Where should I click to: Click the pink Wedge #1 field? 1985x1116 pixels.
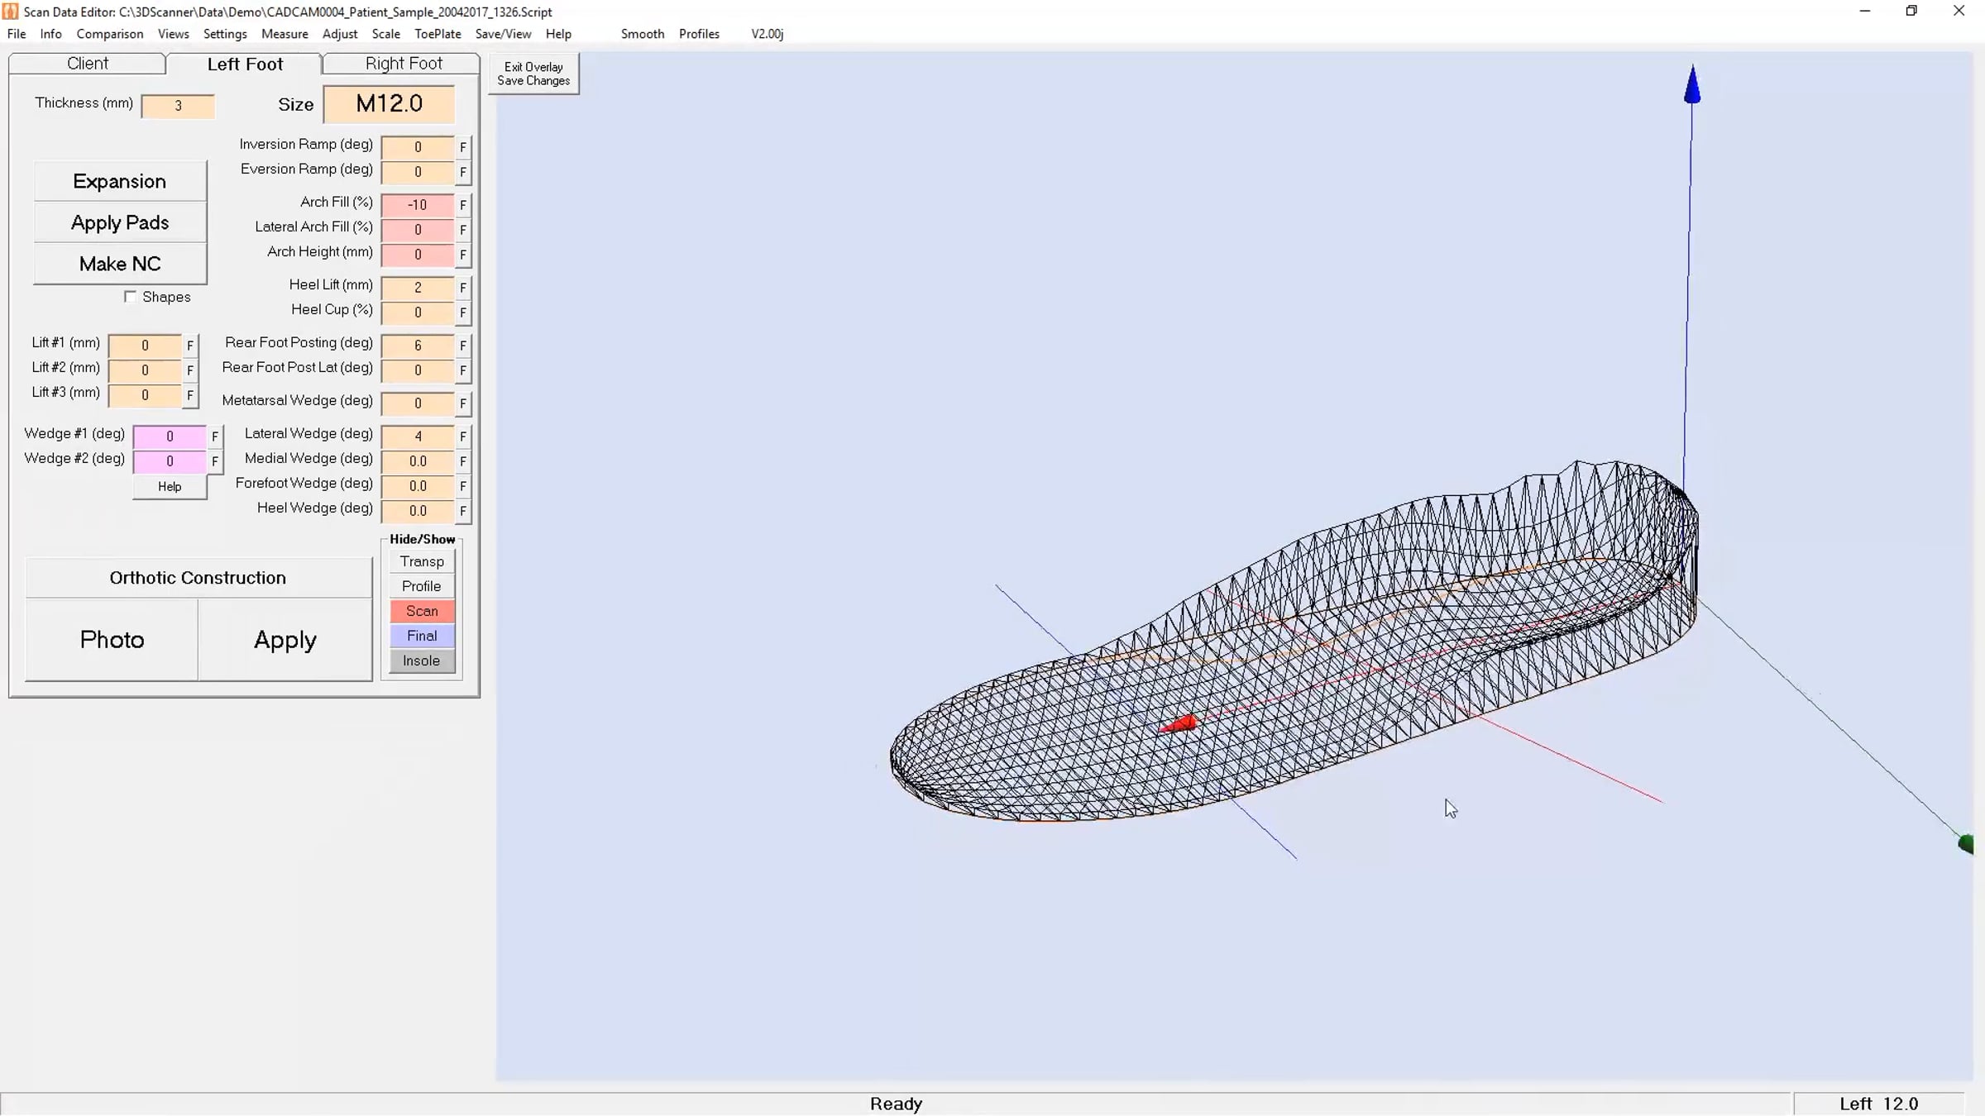point(170,436)
